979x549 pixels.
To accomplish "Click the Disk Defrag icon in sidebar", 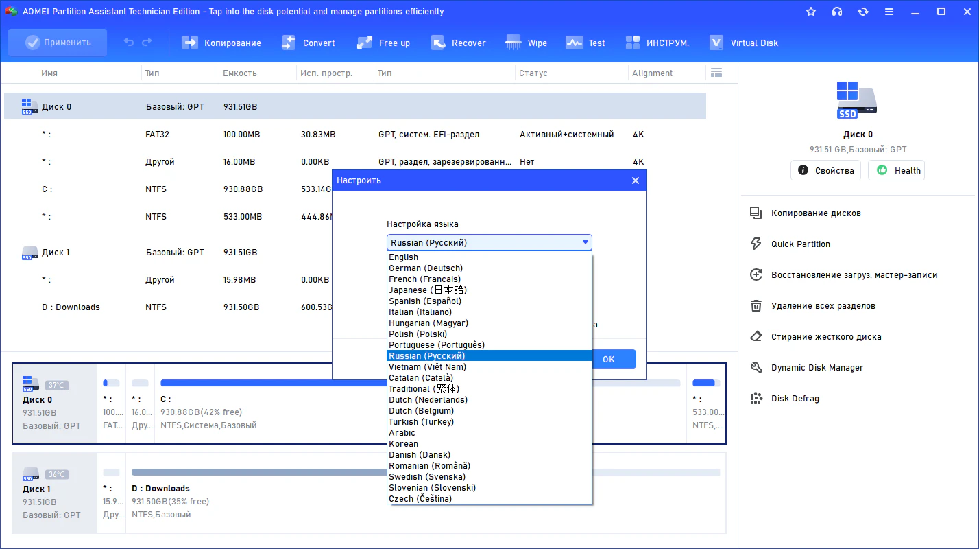I will pyautogui.click(x=756, y=399).
